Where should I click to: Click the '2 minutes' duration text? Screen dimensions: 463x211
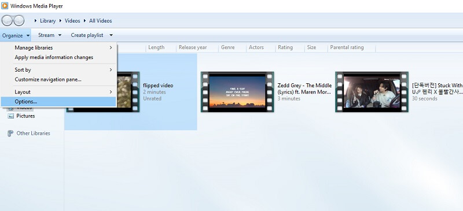coord(155,92)
